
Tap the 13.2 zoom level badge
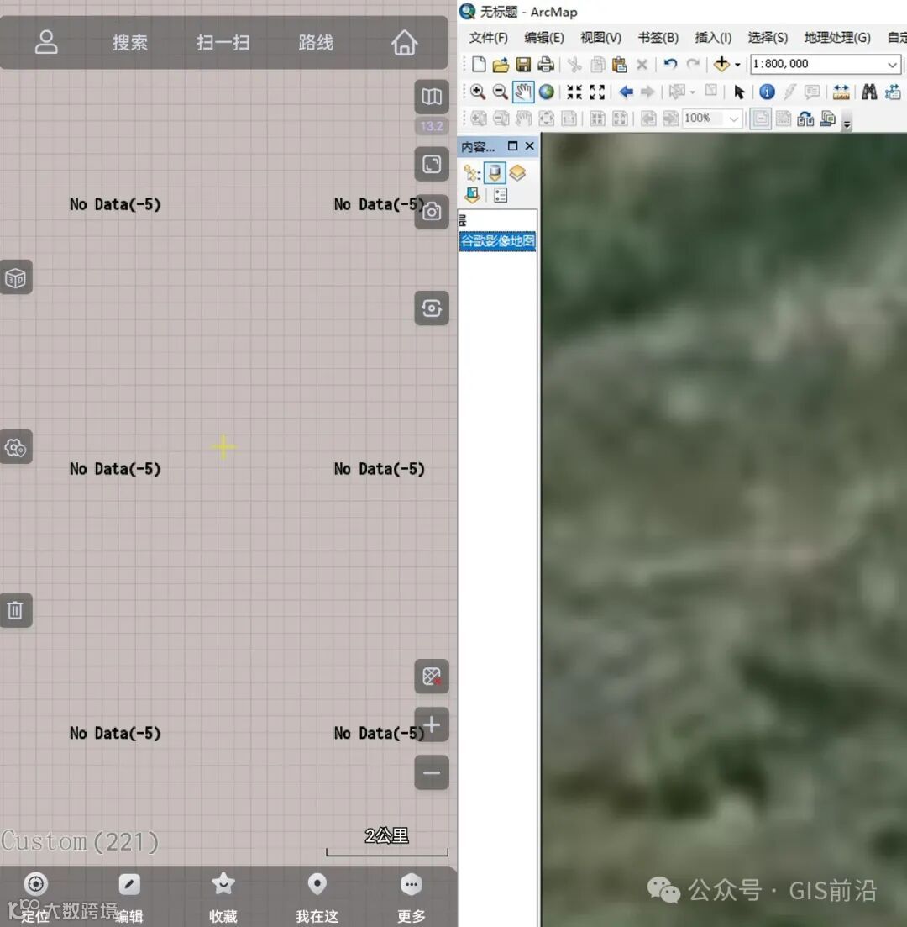432,126
